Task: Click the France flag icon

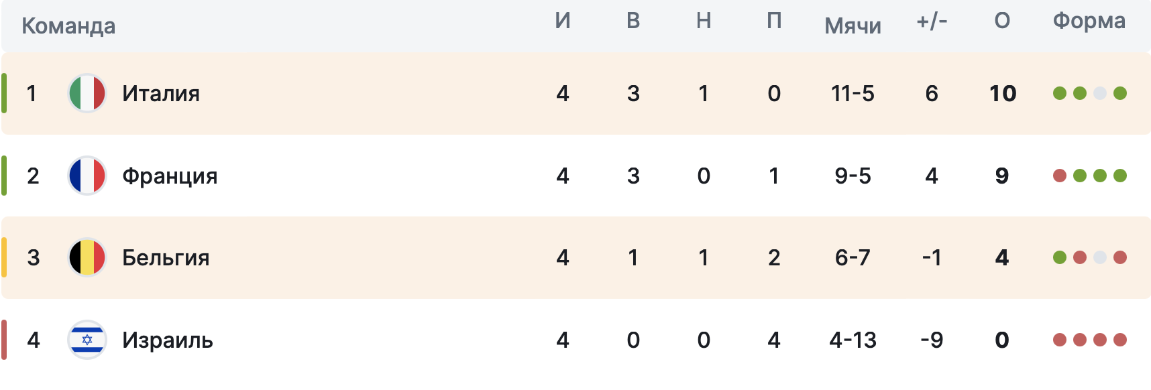Action: pos(87,176)
